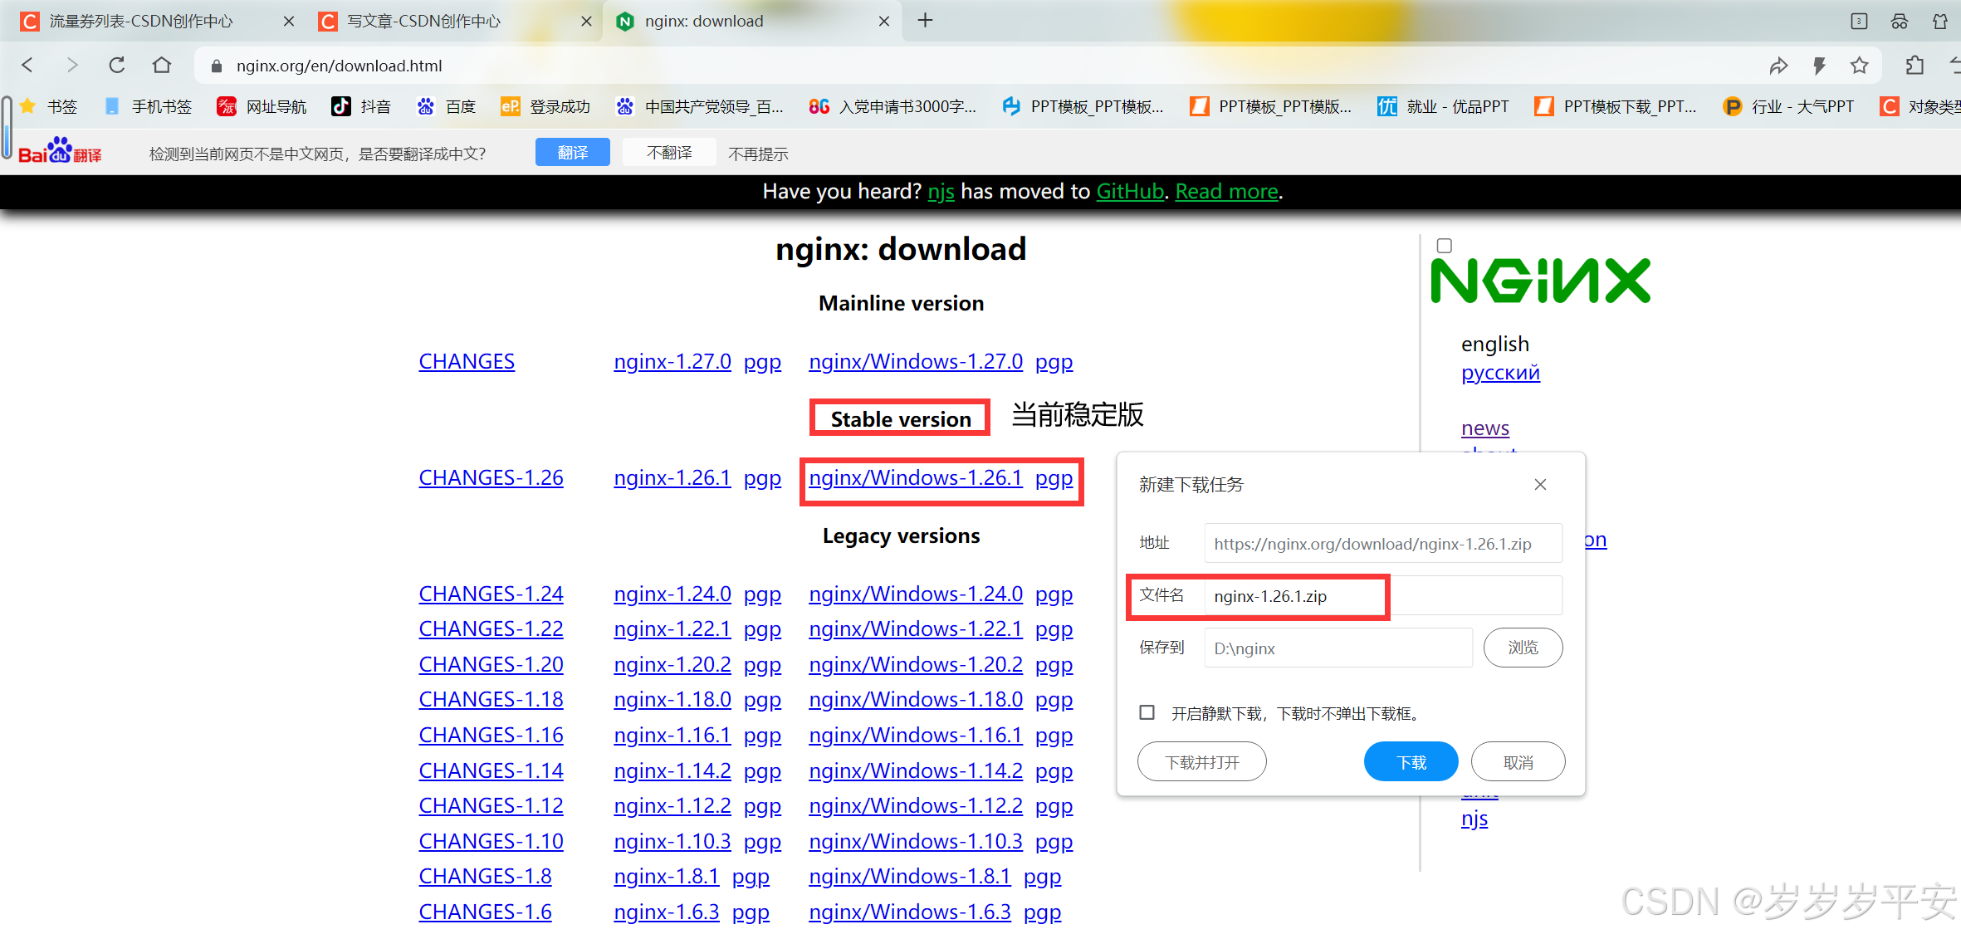
Task: Reload the nginx download page
Action: (117, 65)
